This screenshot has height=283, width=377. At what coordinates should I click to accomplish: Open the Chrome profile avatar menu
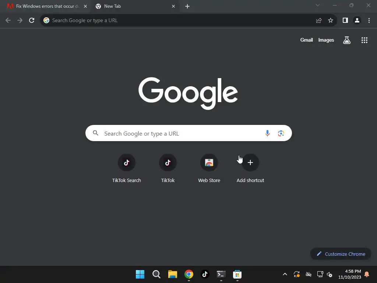[x=357, y=21]
